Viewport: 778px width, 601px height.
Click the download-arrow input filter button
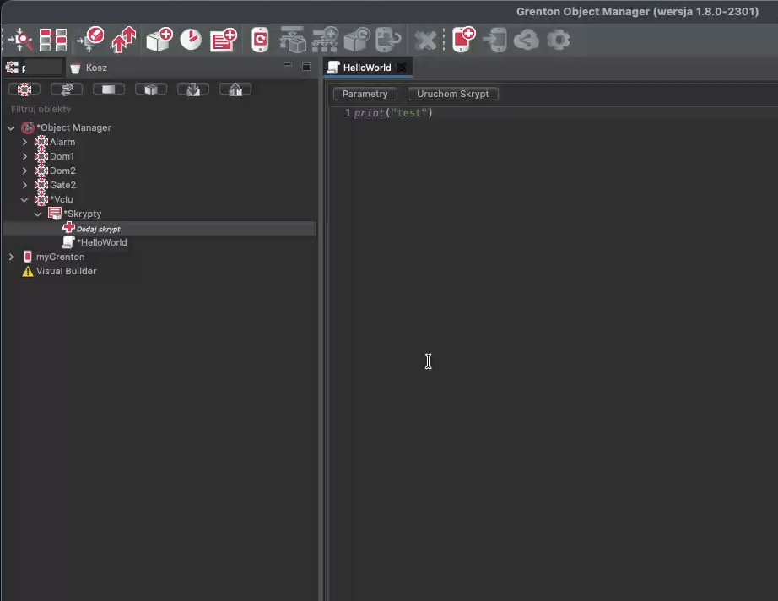point(193,89)
